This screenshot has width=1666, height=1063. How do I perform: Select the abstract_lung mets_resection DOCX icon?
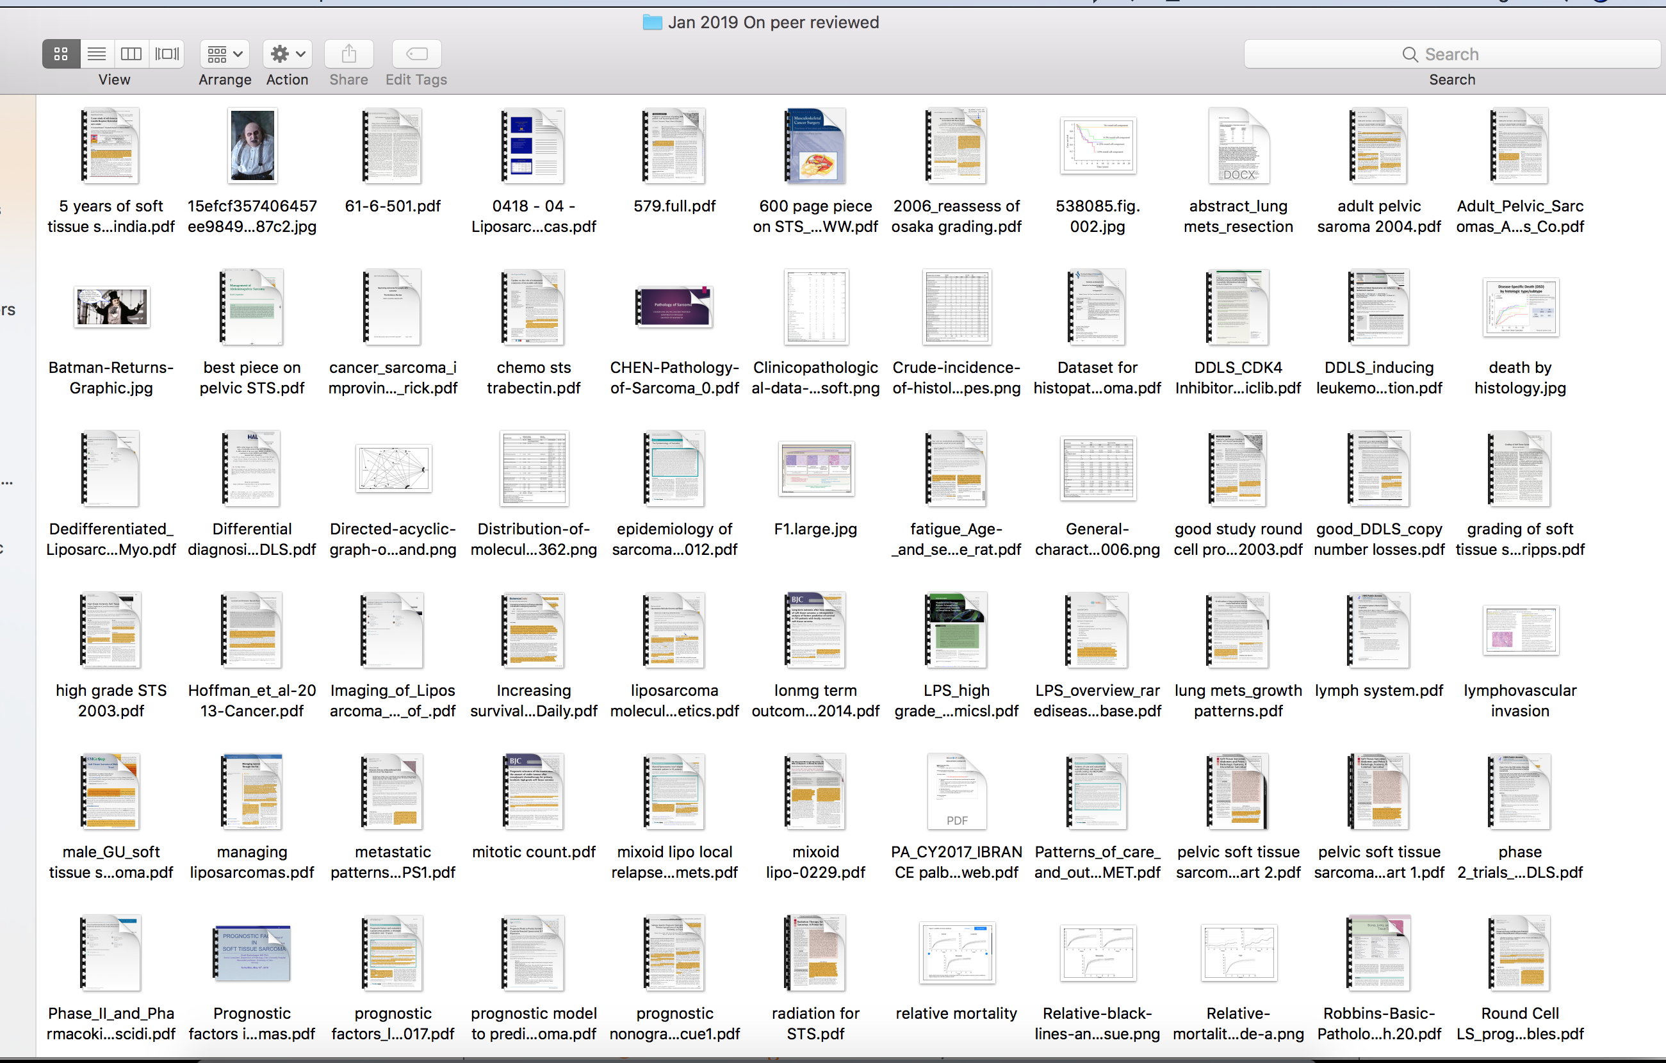click(1237, 146)
